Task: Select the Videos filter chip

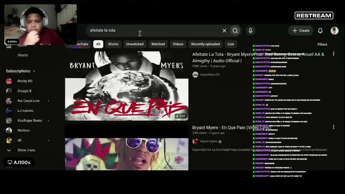Action: [178, 44]
